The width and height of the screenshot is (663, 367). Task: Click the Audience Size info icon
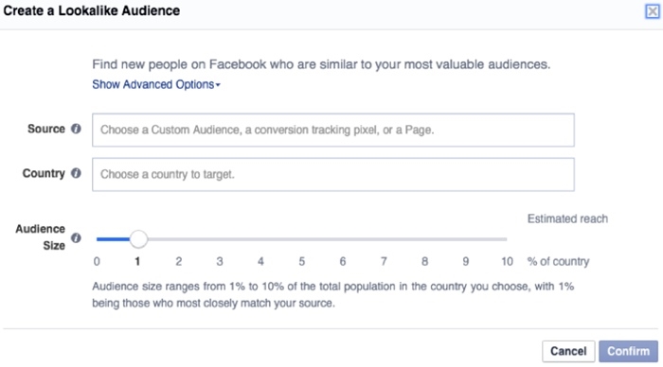(76, 237)
